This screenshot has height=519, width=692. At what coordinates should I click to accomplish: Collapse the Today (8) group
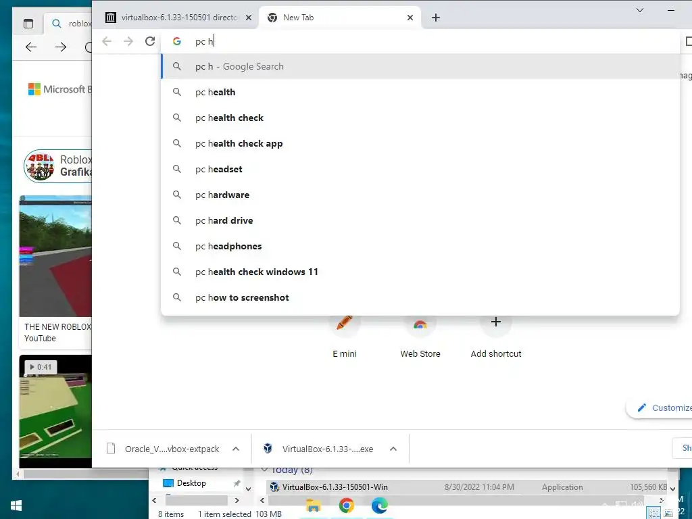[x=264, y=469]
